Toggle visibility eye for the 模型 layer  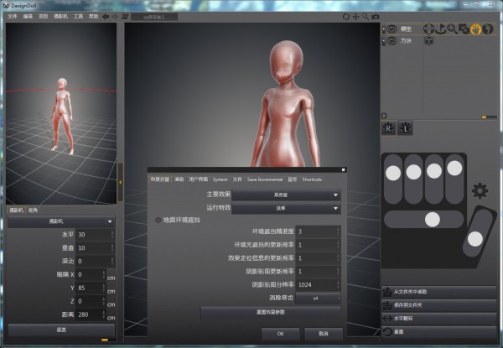[391, 29]
